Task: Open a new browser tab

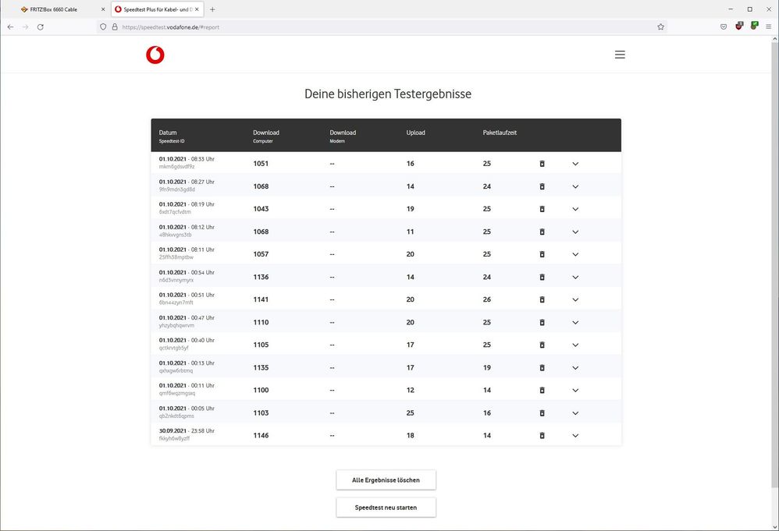Action: coord(212,9)
